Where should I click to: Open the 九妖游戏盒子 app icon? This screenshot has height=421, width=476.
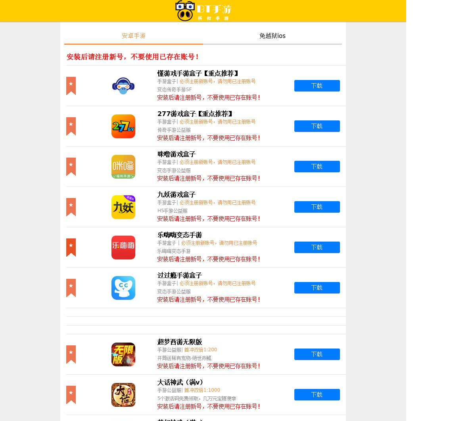point(123,207)
